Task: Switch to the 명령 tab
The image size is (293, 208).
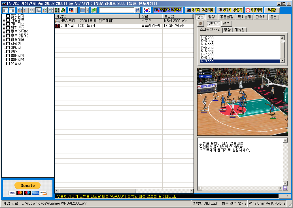Action: pyautogui.click(x=211, y=17)
